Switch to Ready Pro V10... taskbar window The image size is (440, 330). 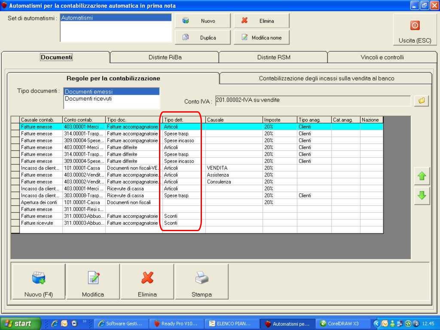click(x=176, y=324)
